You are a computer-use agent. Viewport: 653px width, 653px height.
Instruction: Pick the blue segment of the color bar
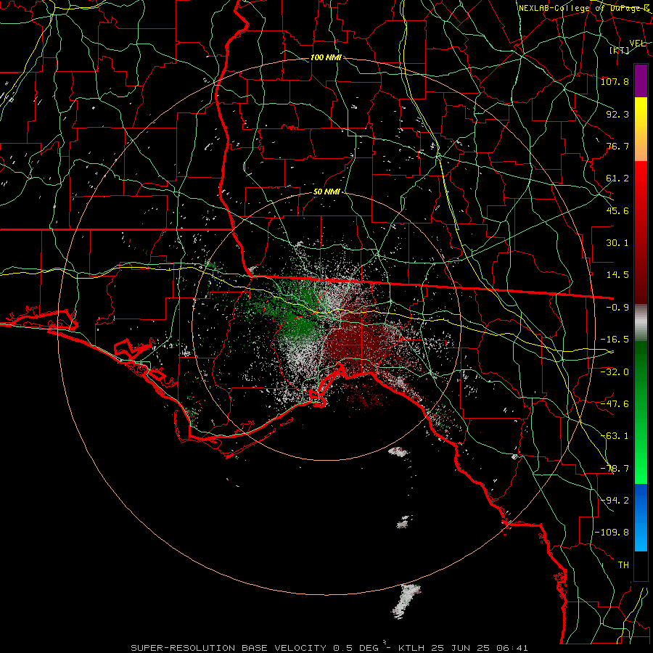(x=641, y=517)
